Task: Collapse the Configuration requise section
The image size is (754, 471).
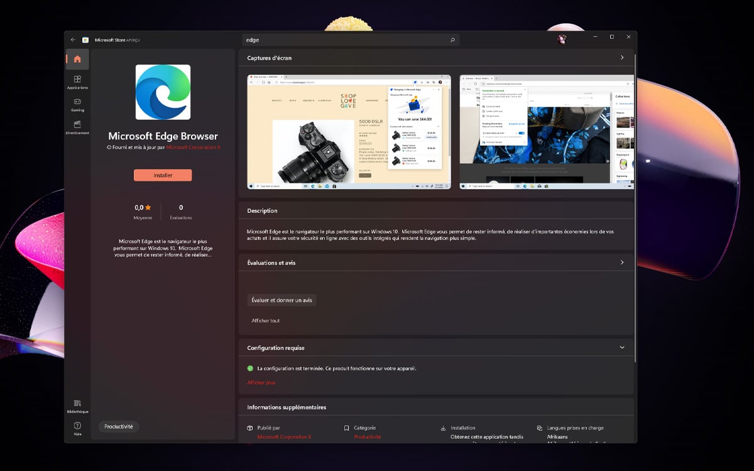Action: tap(622, 347)
